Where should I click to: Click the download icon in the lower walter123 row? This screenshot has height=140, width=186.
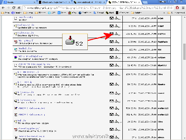tap(116, 114)
